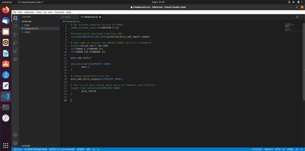Viewport: 305px width, 151px height.
Task: Open Rhythmbox from the dock
Action: (x=6, y=42)
